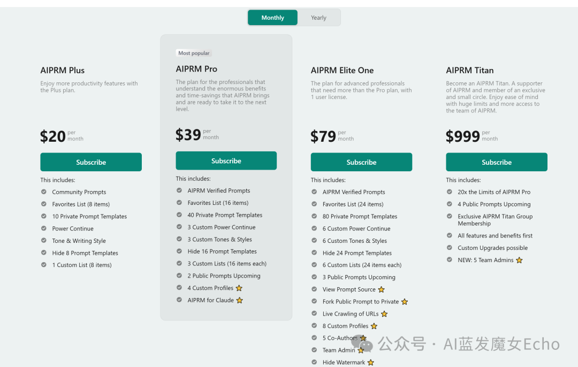The height and width of the screenshot is (367, 578).
Task: Click the AIPRM Titan plan title
Action: [470, 71]
